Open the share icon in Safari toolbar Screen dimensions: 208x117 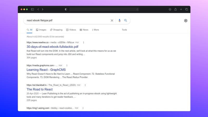[x=175, y=9]
